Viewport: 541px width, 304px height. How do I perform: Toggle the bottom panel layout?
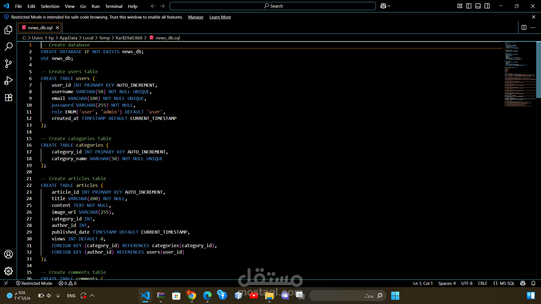(478, 6)
